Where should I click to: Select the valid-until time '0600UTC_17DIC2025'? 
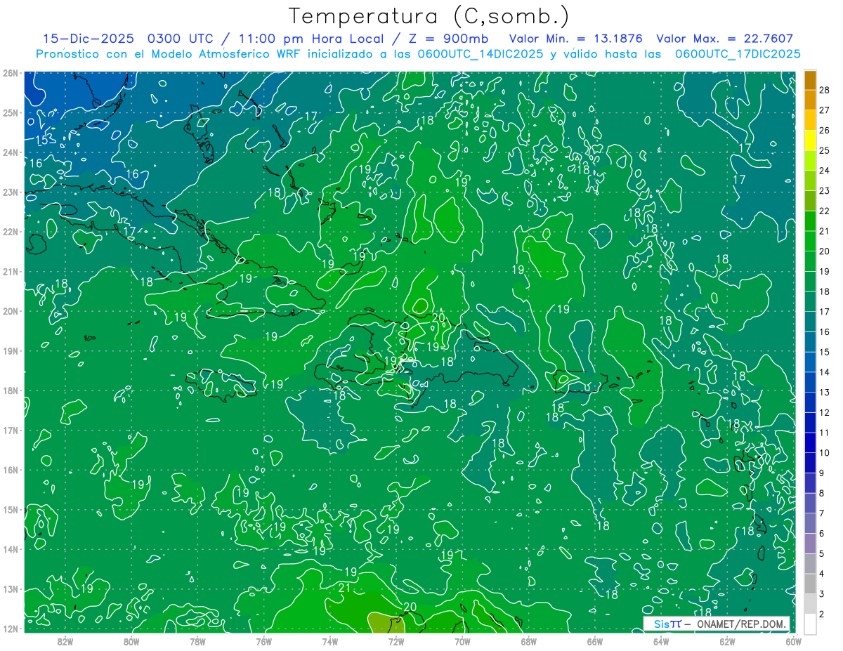click(x=738, y=54)
